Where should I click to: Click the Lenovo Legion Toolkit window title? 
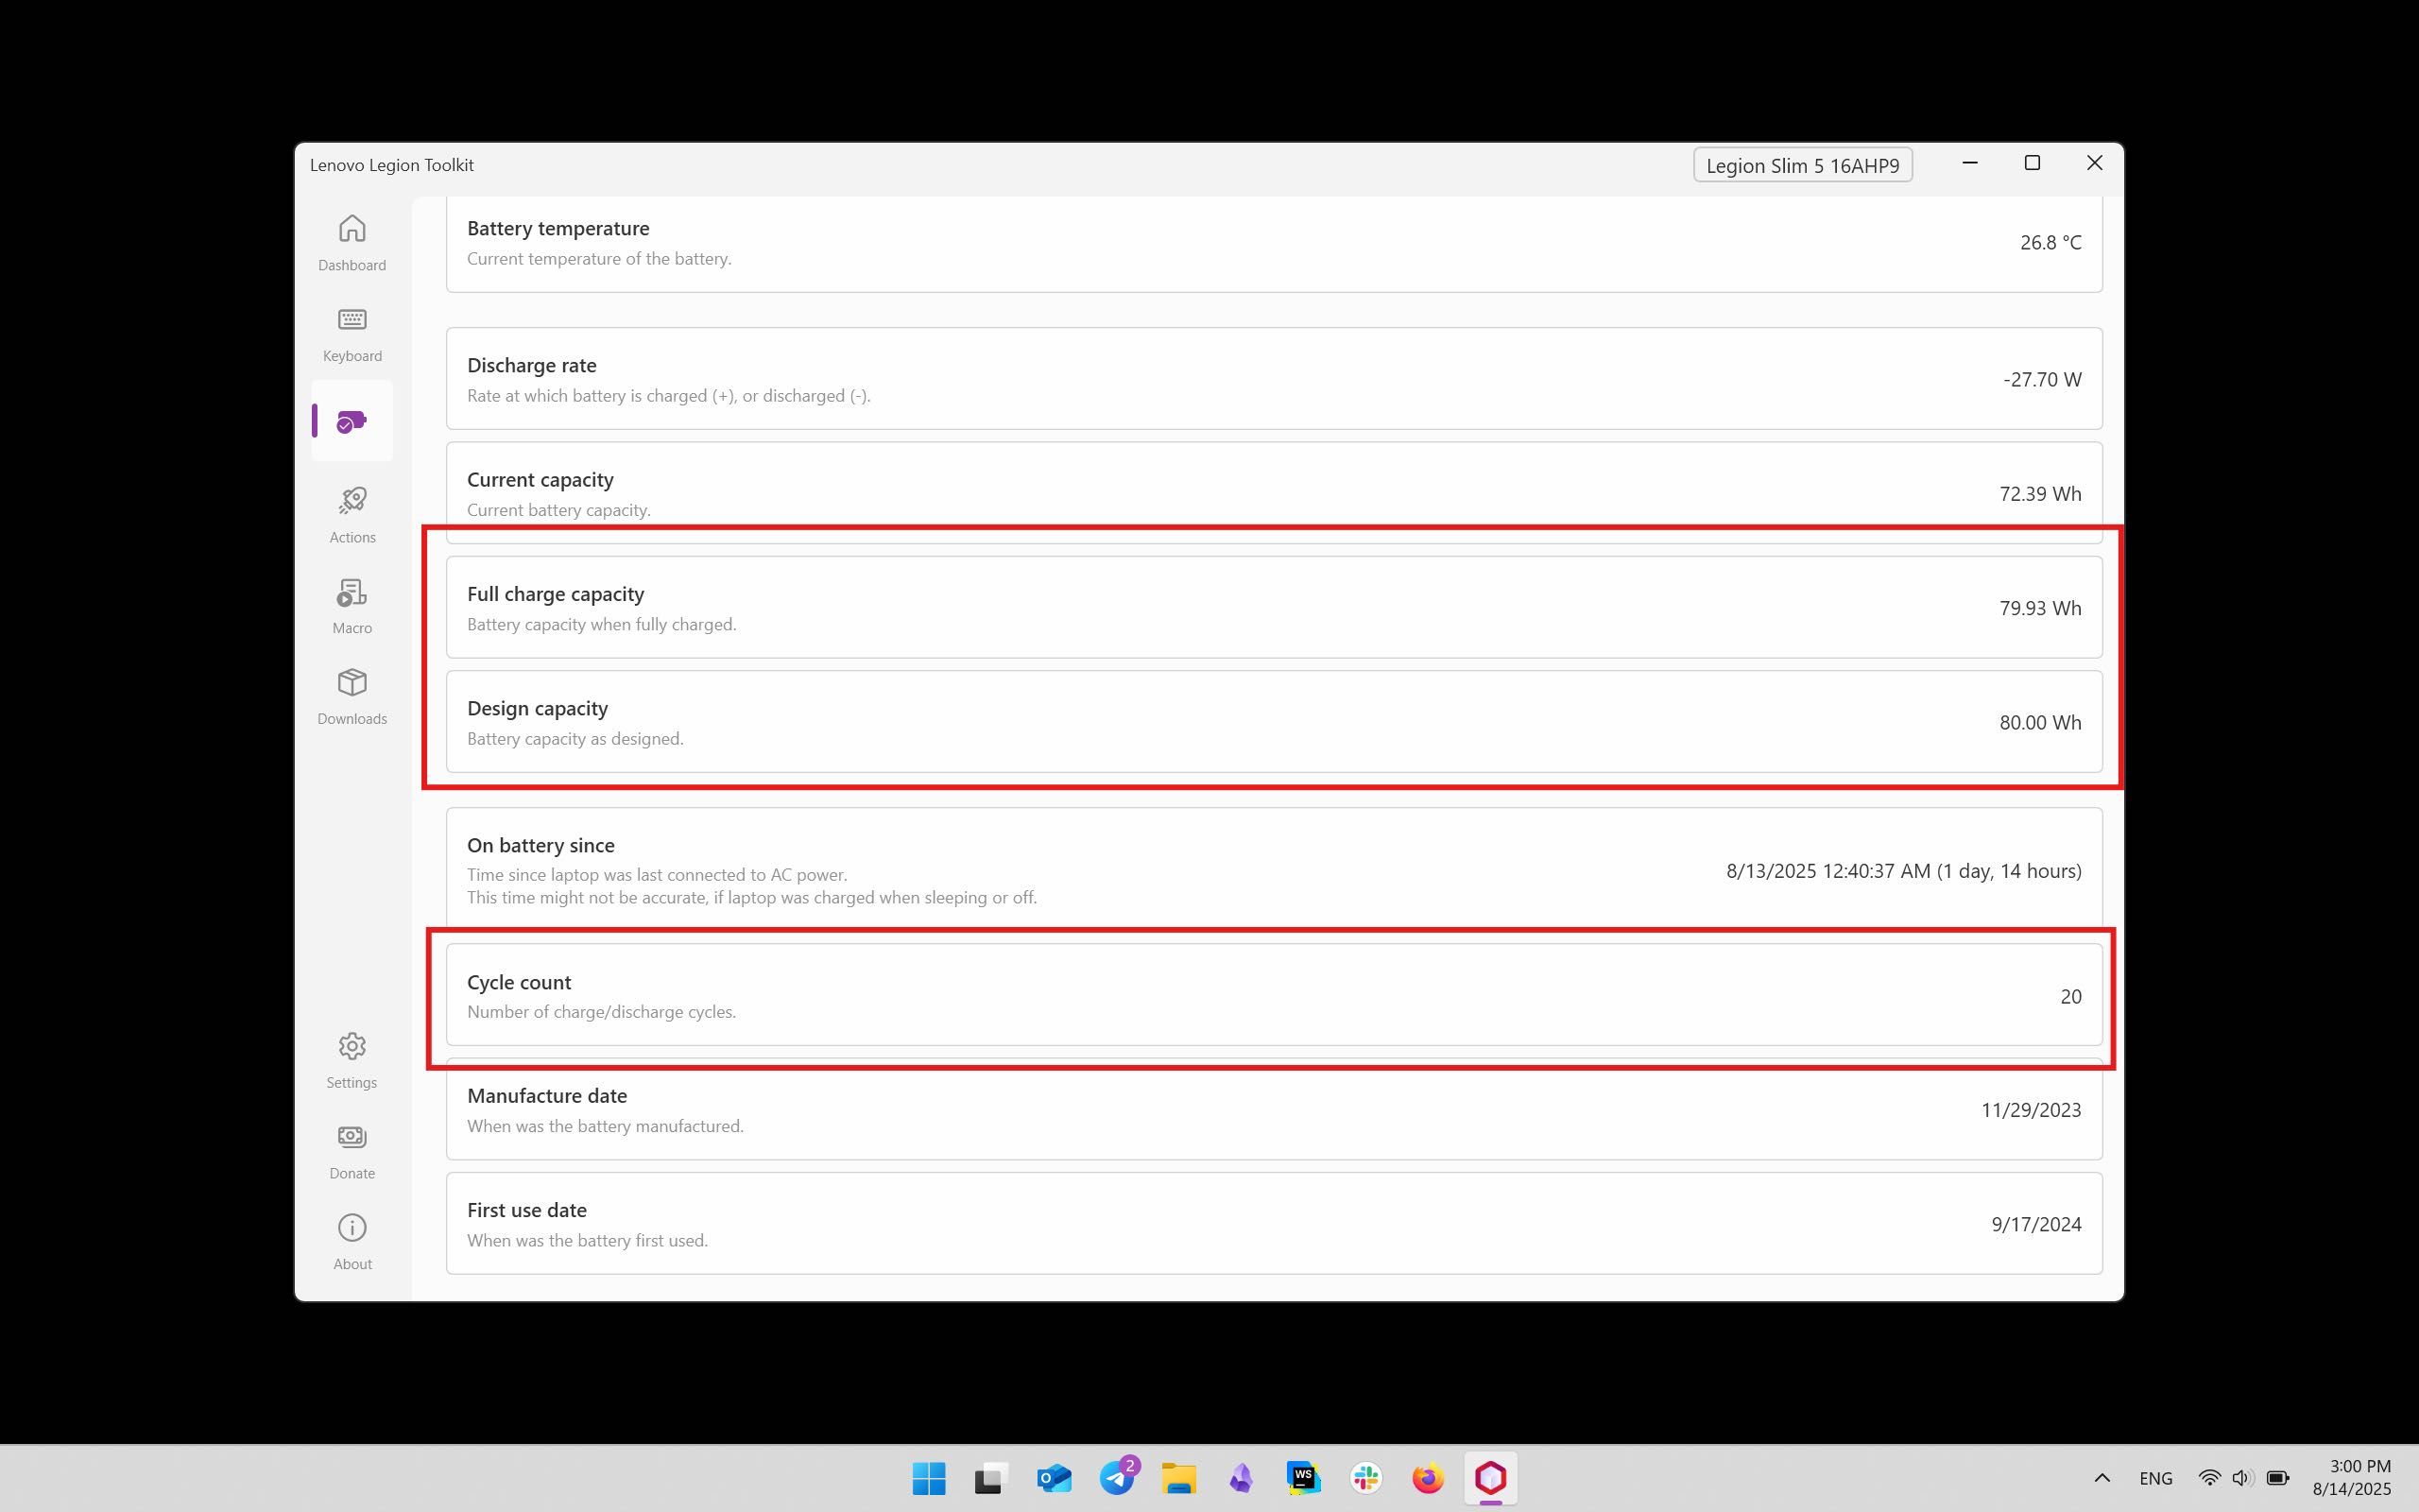(x=391, y=165)
